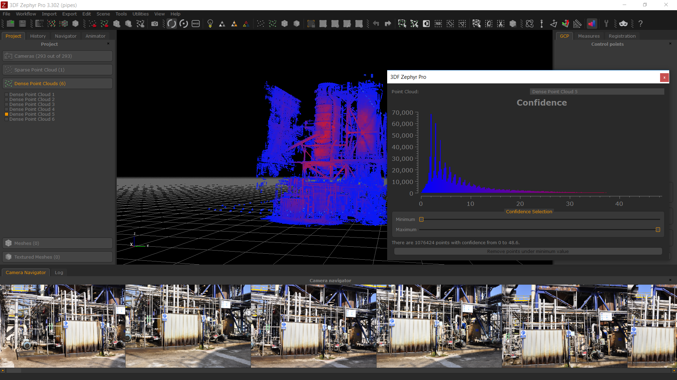Image resolution: width=677 pixels, height=380 pixels.
Task: Switch to the Registration tab
Action: 622,36
